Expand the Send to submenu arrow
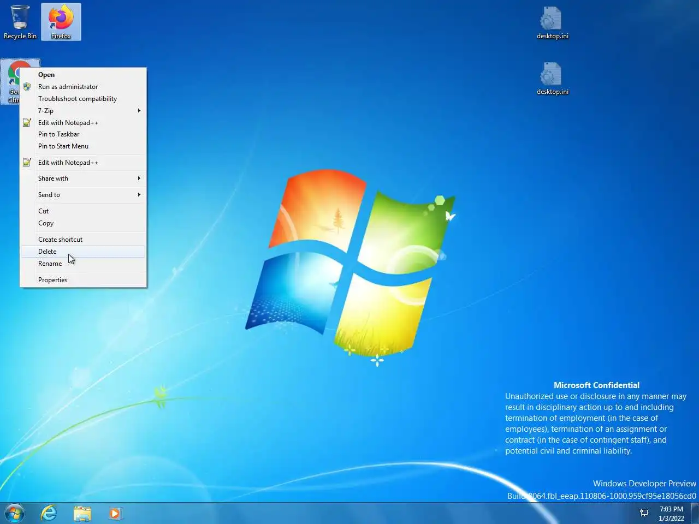This screenshot has height=524, width=699. 139,195
